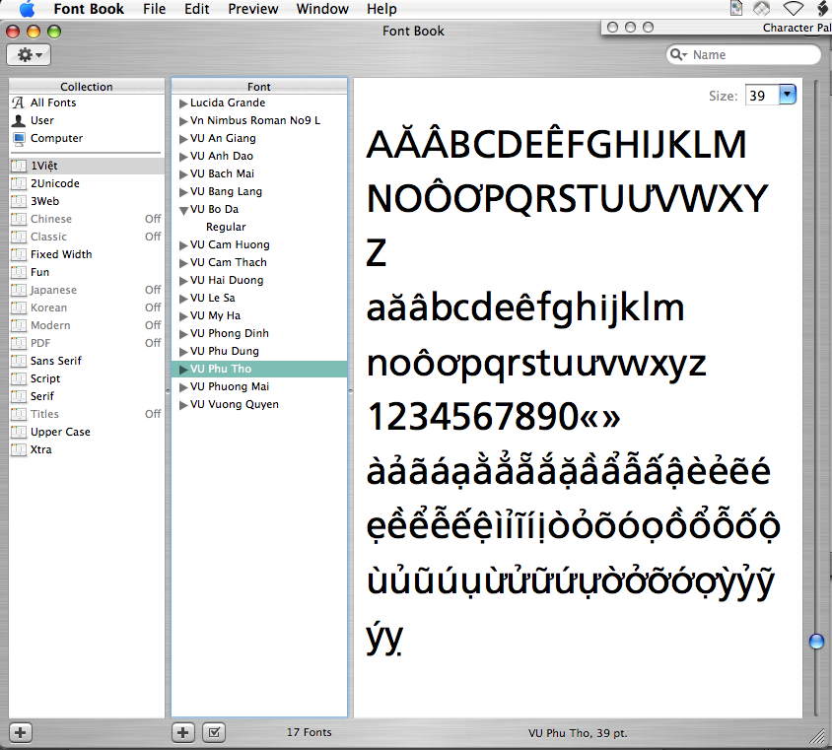Open the Edit menu
This screenshot has height=750, width=832.
[x=197, y=9]
